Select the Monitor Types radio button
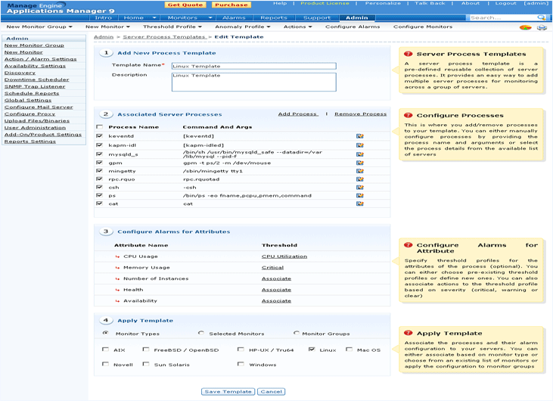553x401 pixels. (105, 333)
